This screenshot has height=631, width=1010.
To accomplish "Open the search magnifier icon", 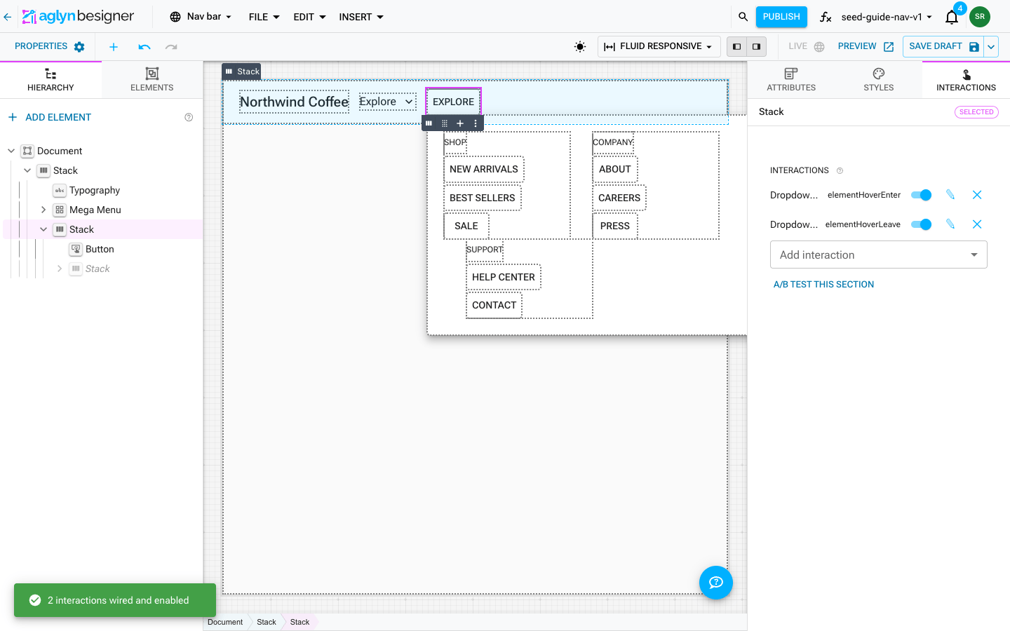I will [x=743, y=17].
